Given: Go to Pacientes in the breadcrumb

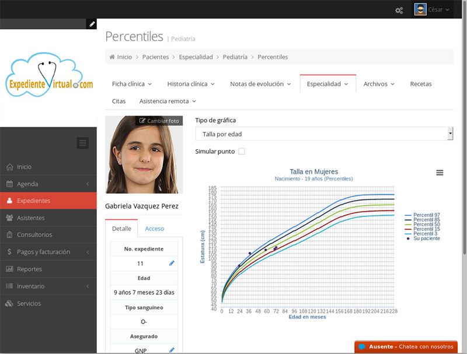Looking at the screenshot, I should click(x=155, y=57).
